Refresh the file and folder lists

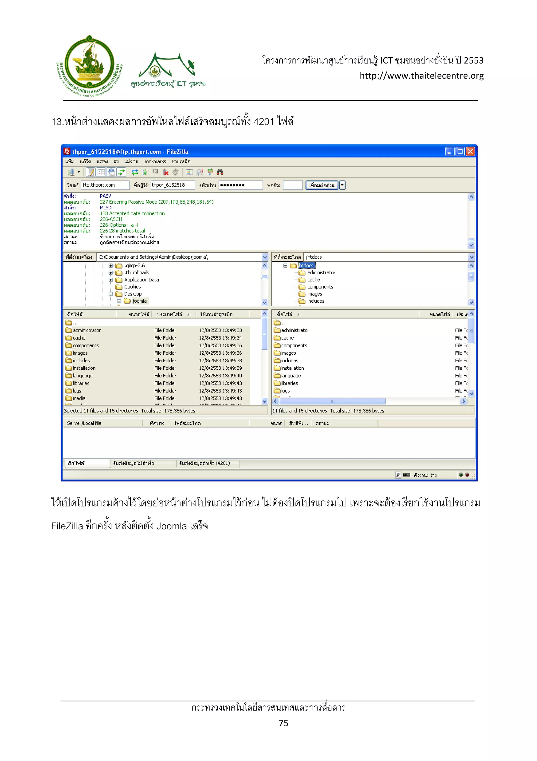135,172
